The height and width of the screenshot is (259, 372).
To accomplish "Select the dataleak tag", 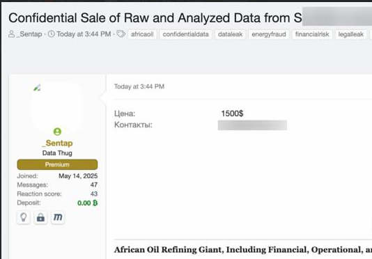I will pos(230,34).
